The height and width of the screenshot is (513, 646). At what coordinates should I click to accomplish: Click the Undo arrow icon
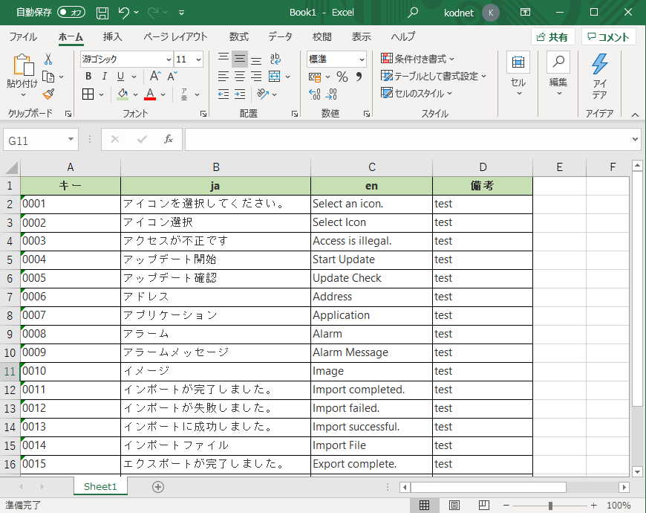[124, 13]
